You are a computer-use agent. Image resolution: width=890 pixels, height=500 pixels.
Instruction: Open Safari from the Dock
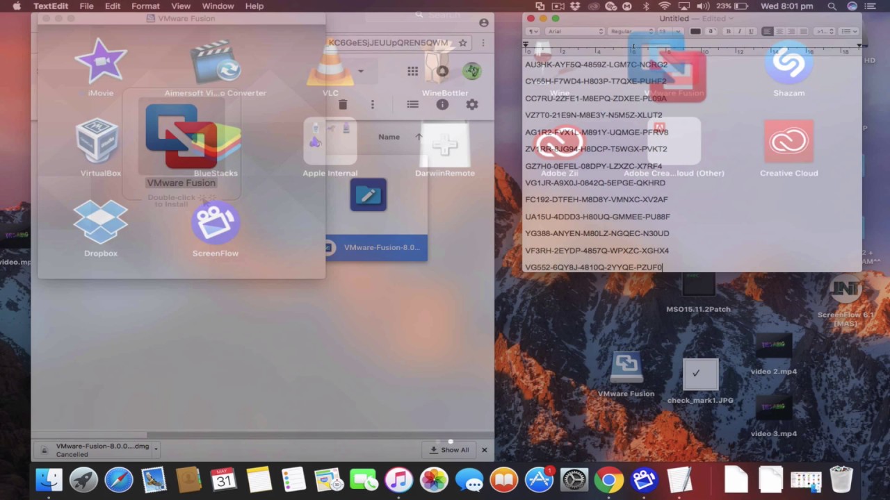pos(119,480)
